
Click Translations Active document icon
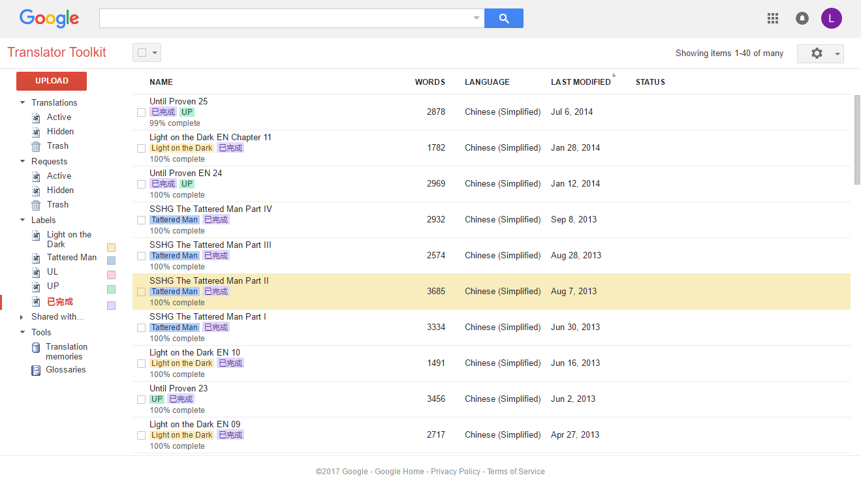point(37,117)
